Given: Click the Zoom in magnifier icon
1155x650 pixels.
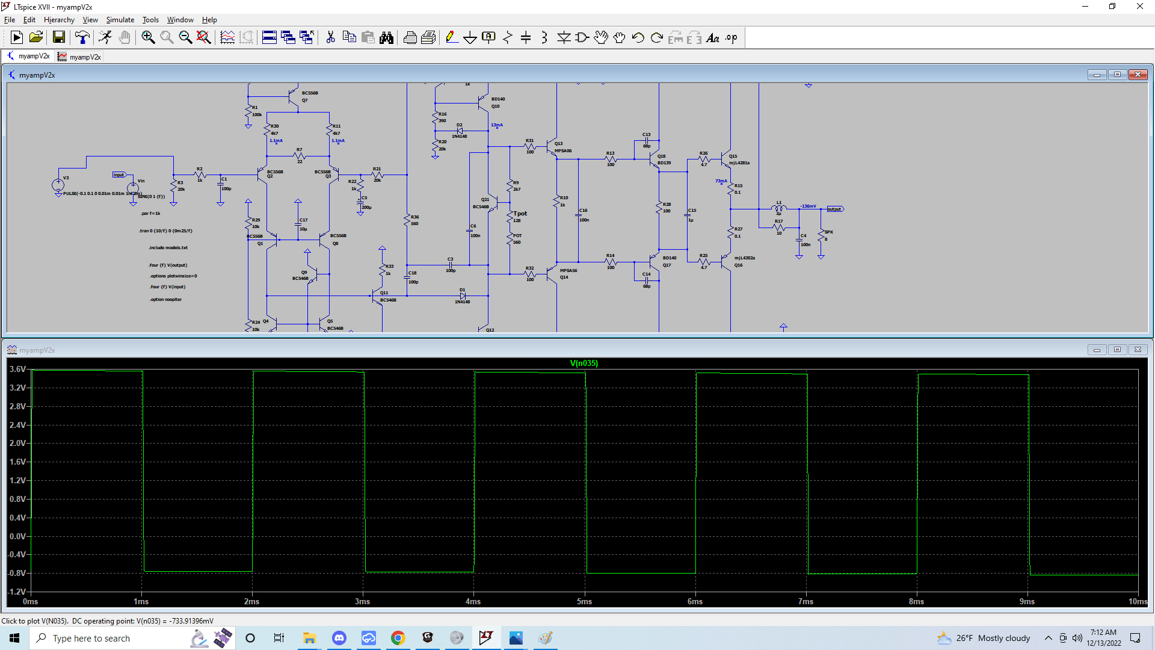Looking at the screenshot, I should coord(148,38).
